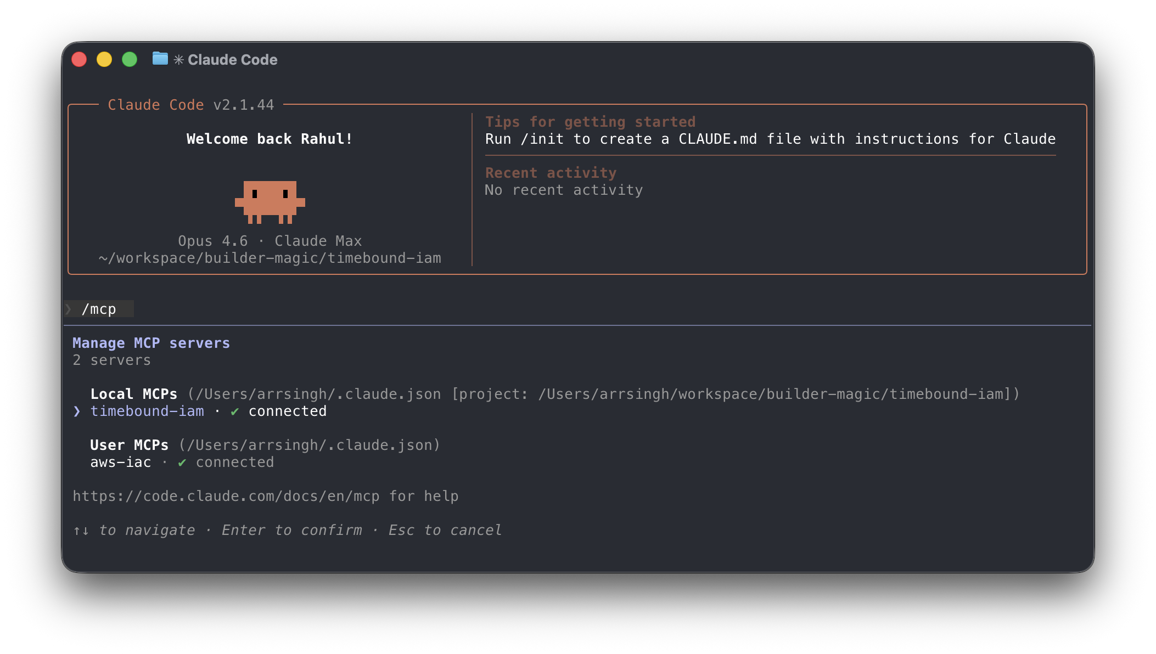Click the Claude mascot pixel art
The height and width of the screenshot is (654, 1156).
(270, 201)
